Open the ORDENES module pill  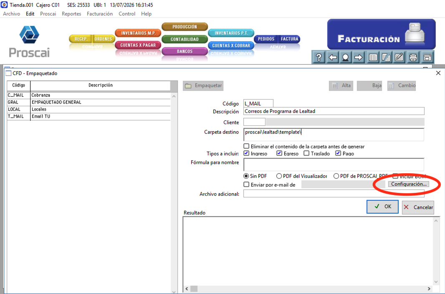[103, 39]
